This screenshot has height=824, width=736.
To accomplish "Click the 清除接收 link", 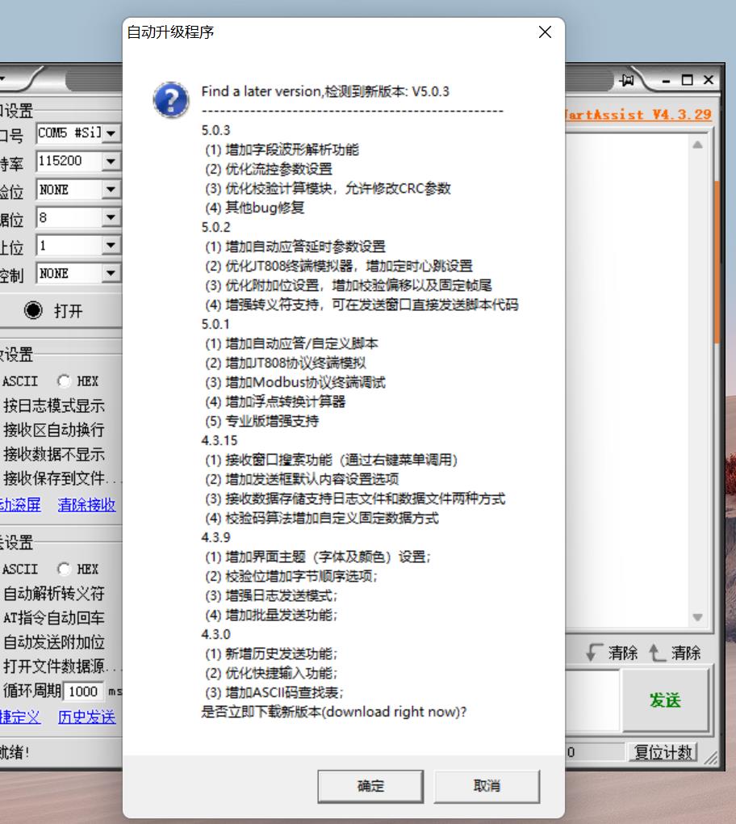I will click(x=86, y=505).
